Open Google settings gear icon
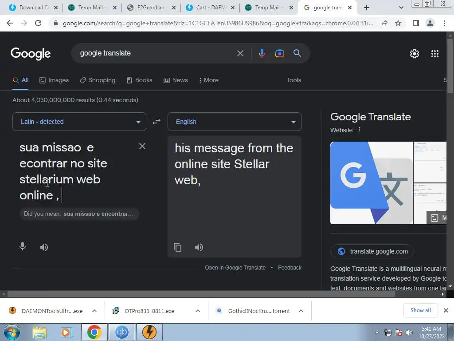 (415, 54)
